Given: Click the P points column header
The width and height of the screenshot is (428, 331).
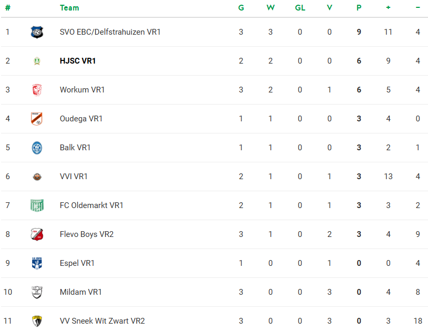Looking at the screenshot, I should point(359,8).
